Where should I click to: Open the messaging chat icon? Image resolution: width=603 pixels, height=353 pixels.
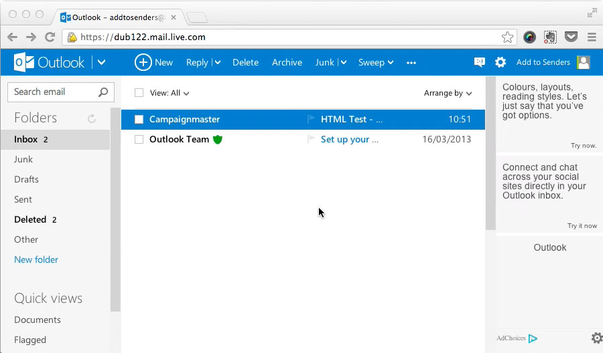click(480, 62)
